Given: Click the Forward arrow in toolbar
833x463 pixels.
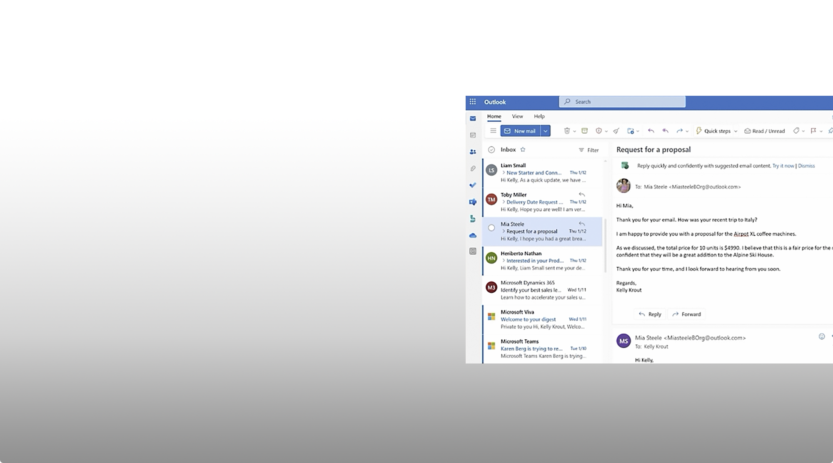Looking at the screenshot, I should pyautogui.click(x=679, y=131).
